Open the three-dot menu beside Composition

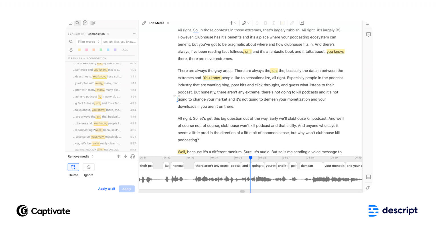(x=135, y=34)
